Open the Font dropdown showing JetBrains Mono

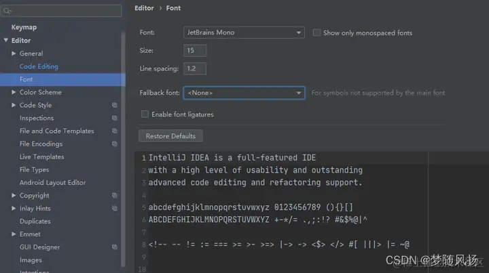(244, 33)
